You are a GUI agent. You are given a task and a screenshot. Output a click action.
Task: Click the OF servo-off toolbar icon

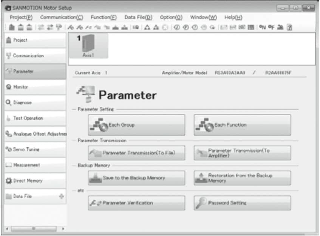tap(271, 27)
